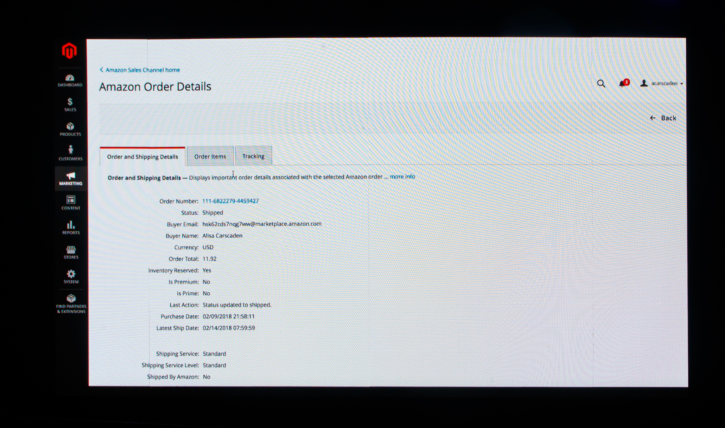Screen dimensions: 725x428
Task: Open the Sales menu in sidebar
Action: tap(70, 105)
